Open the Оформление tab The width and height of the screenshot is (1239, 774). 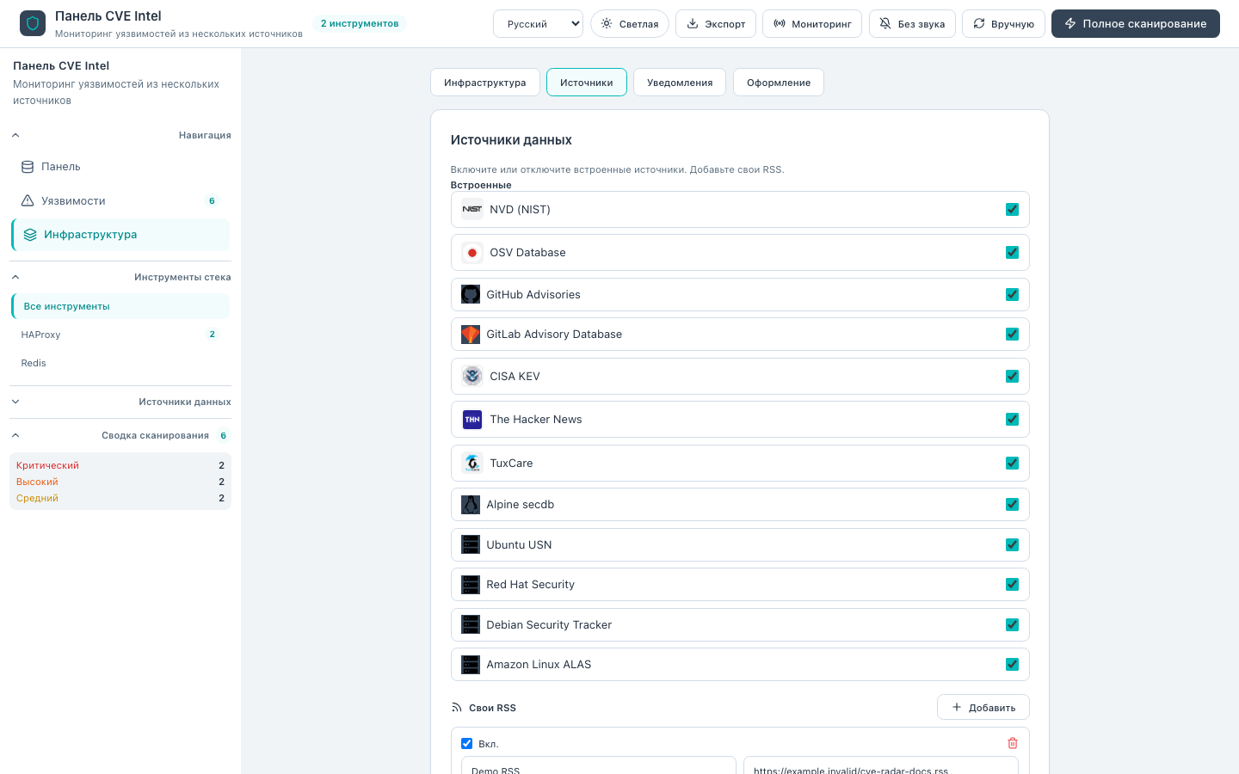779,83
